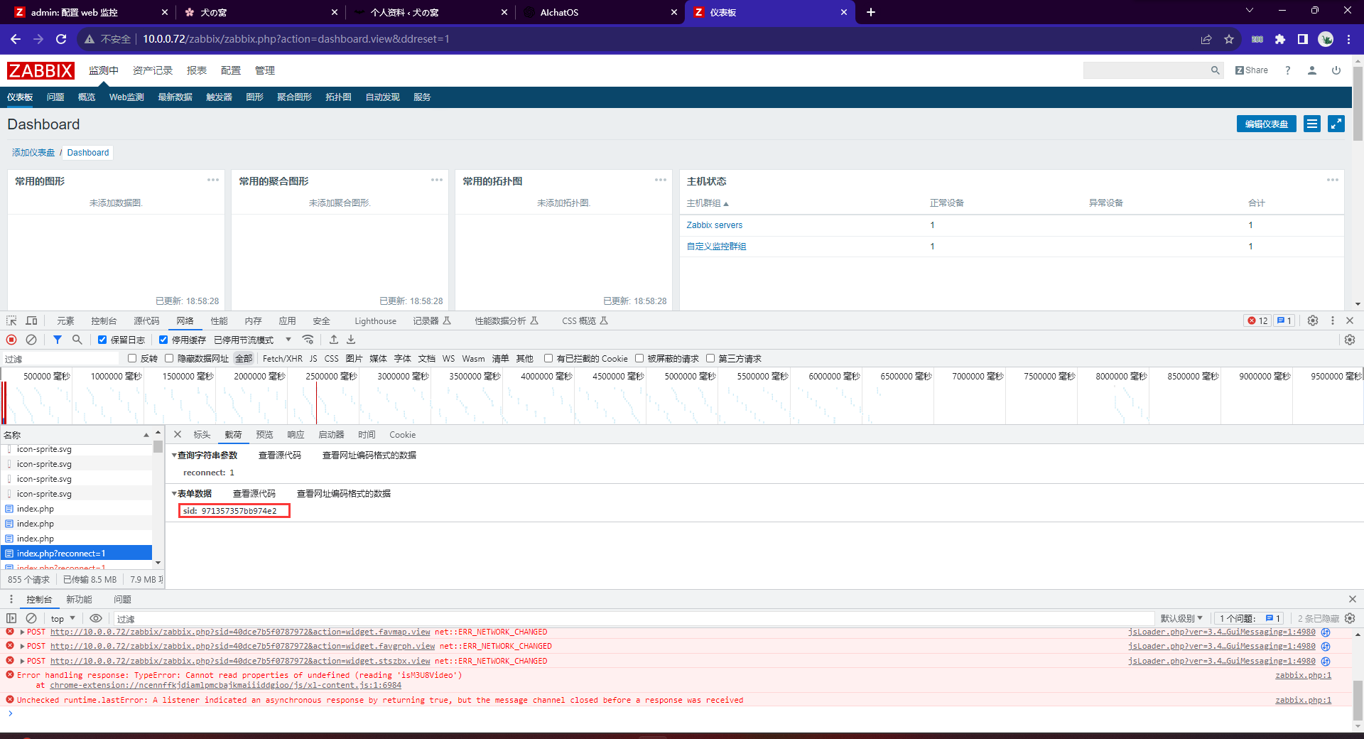Switch to the 响应 request tab
The width and height of the screenshot is (1364, 739).
pyautogui.click(x=296, y=434)
